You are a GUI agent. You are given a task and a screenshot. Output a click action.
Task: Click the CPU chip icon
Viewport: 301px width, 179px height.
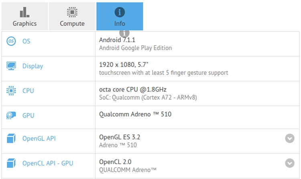pyautogui.click(x=11, y=91)
